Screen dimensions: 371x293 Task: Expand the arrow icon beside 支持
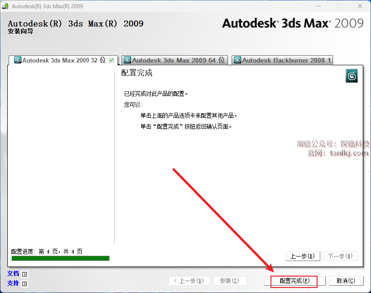point(25,283)
